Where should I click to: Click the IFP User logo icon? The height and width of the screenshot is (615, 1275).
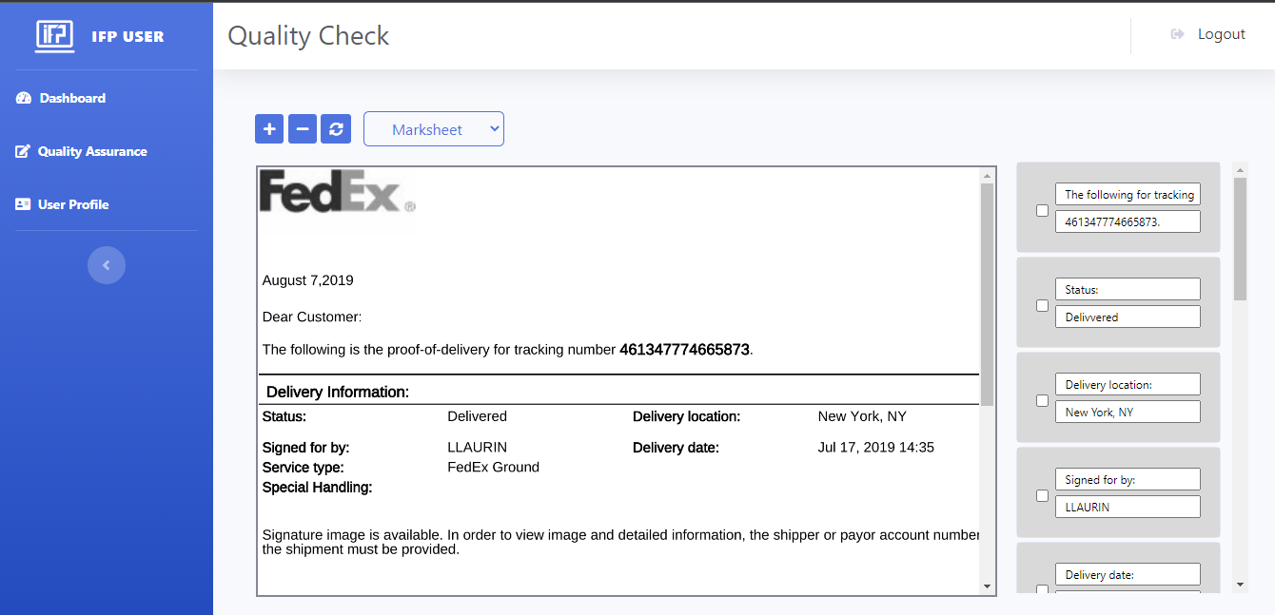(54, 35)
